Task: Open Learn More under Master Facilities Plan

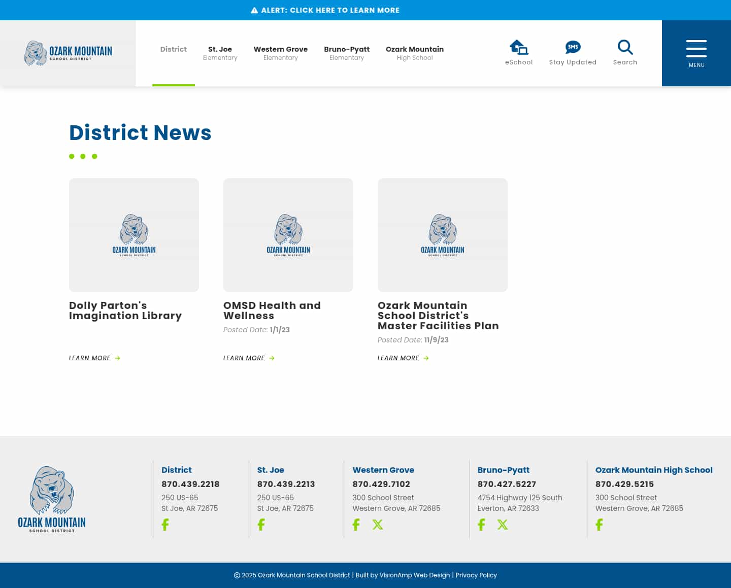Action: pyautogui.click(x=398, y=358)
